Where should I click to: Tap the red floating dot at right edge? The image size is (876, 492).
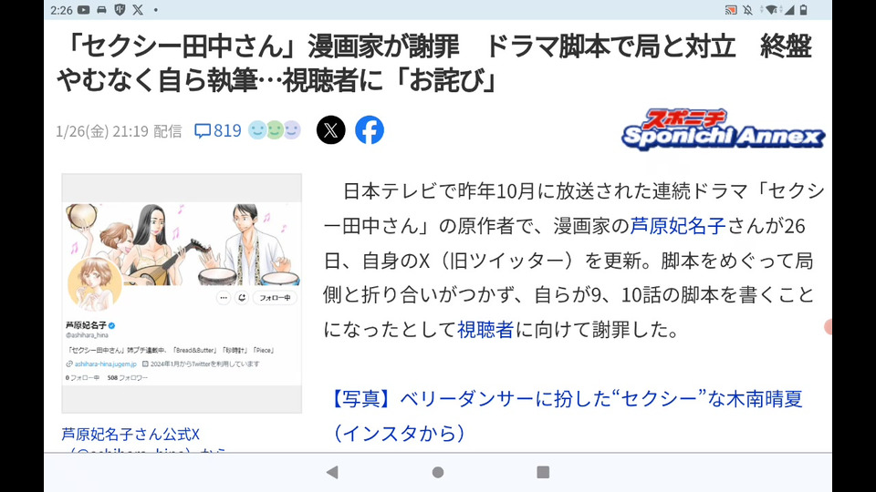[828, 327]
